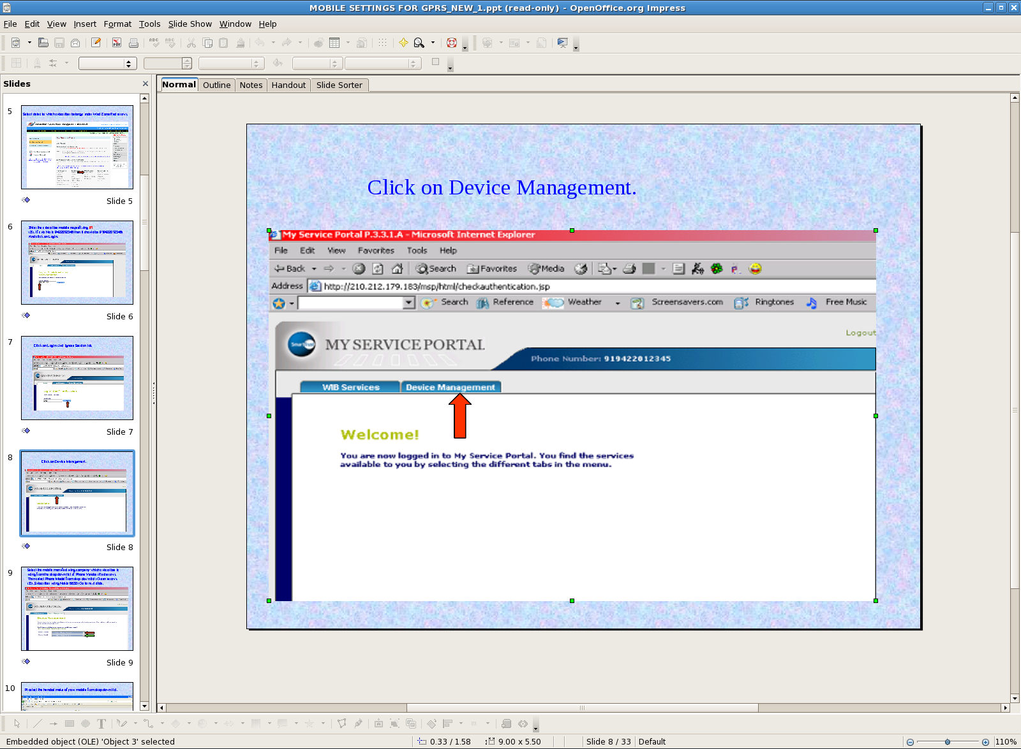Click the Copy icon in toolbar
This screenshot has height=749, width=1021.
pos(207,43)
